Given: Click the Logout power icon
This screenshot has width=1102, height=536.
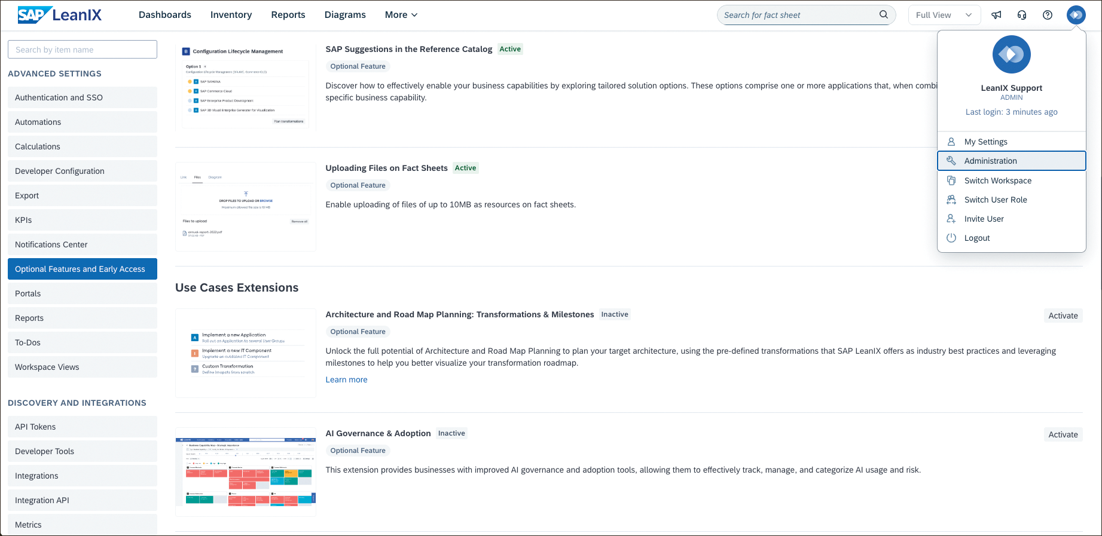Looking at the screenshot, I should 951,238.
